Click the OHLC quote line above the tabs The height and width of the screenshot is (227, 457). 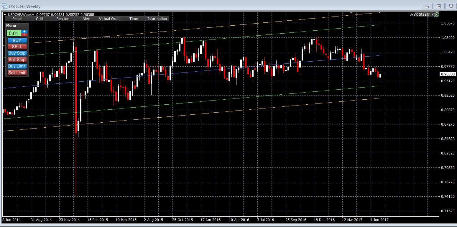pyautogui.click(x=51, y=14)
